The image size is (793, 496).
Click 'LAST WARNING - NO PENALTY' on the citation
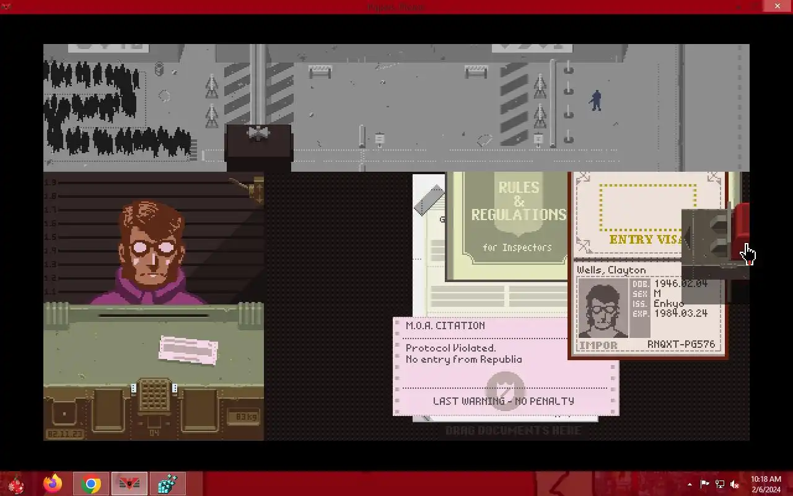503,401
